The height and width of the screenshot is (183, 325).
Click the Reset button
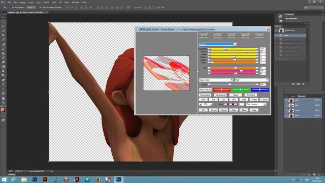(x=236, y=95)
